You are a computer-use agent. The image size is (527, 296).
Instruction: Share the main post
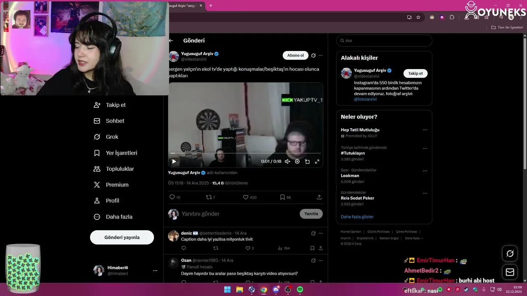[319, 197]
